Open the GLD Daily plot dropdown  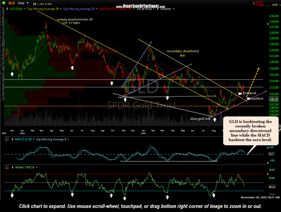[x=25, y=9]
